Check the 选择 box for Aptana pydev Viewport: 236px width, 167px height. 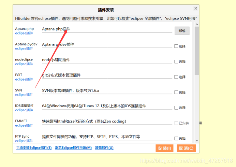coord(176,46)
